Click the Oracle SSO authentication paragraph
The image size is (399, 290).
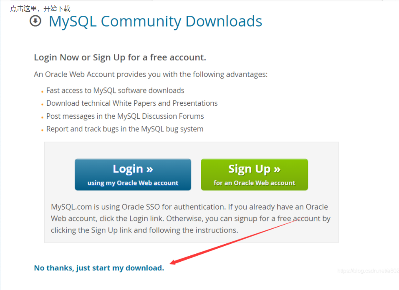pos(190,218)
